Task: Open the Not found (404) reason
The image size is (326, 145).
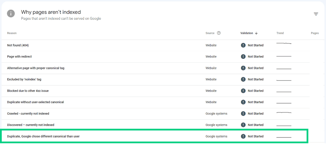Action: (x=18, y=45)
